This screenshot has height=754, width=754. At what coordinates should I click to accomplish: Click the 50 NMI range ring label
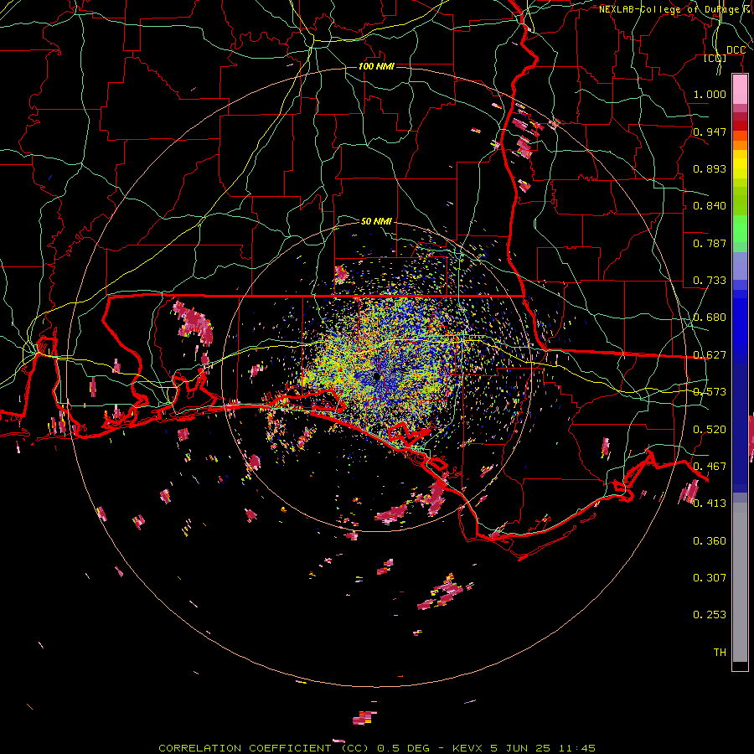376,221
